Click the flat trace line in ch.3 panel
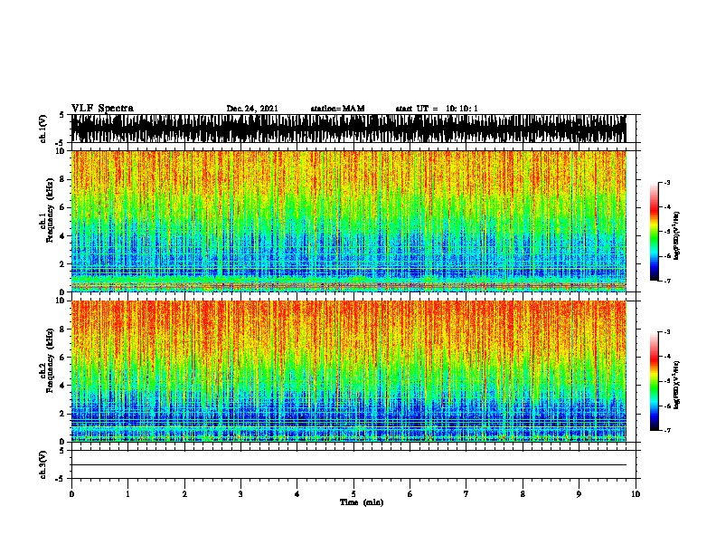This screenshot has height=554, width=716. [x=348, y=465]
